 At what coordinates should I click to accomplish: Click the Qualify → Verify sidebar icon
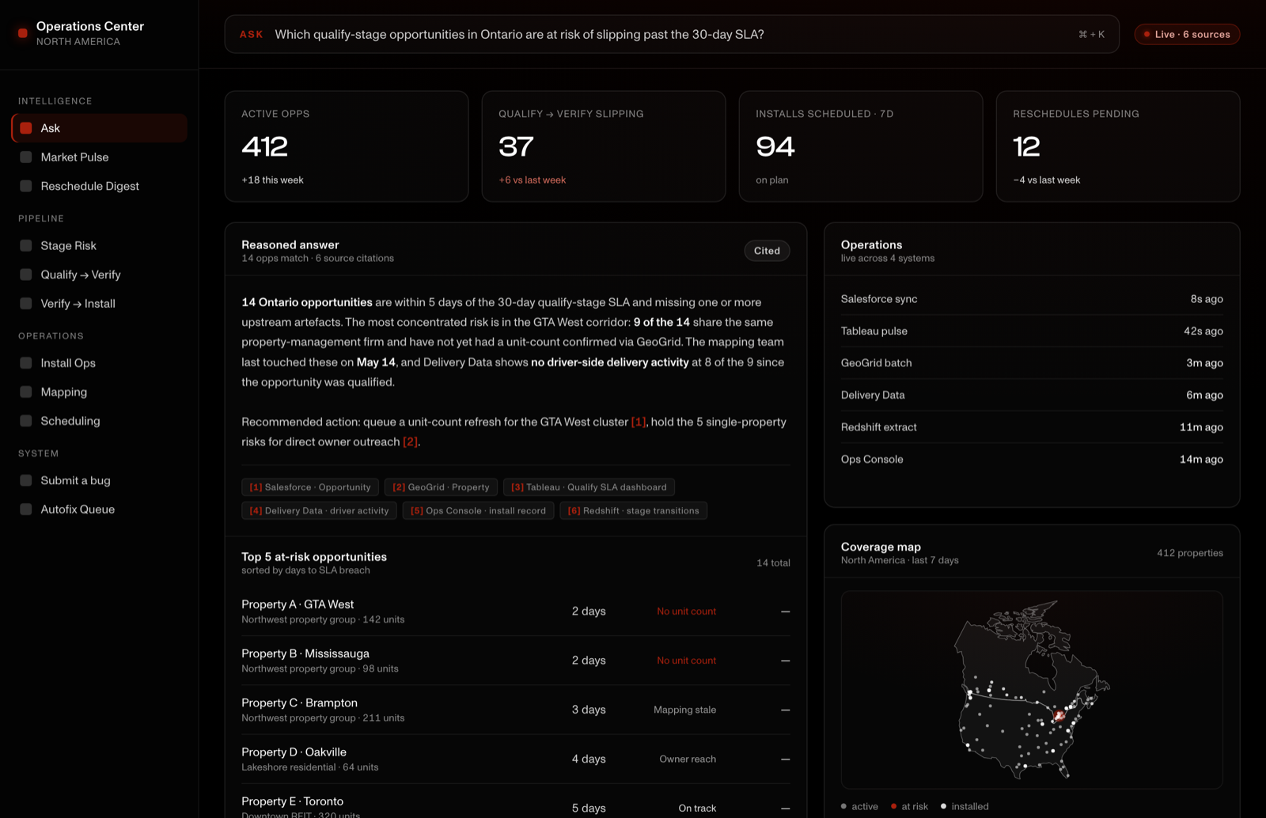26,275
